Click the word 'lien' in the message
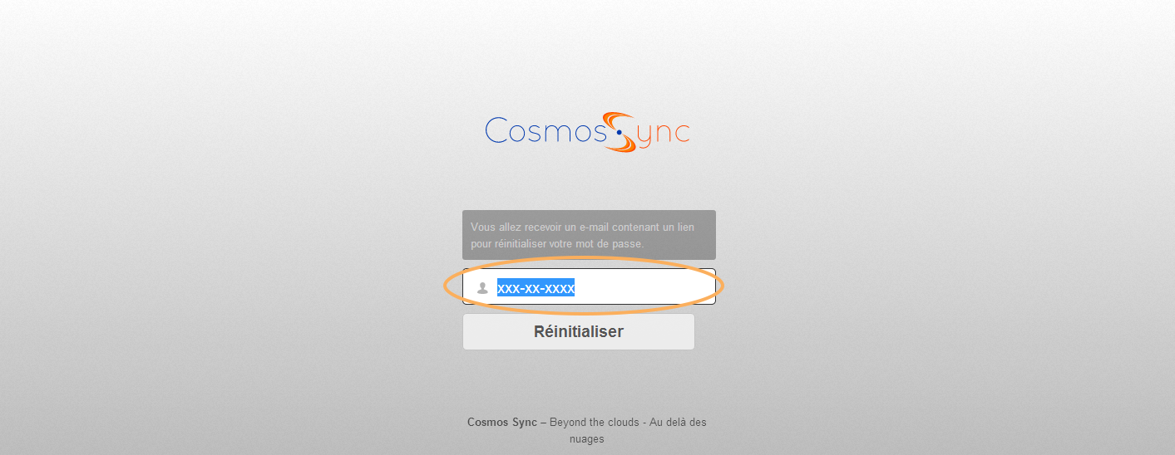The height and width of the screenshot is (455, 1175). click(x=684, y=227)
